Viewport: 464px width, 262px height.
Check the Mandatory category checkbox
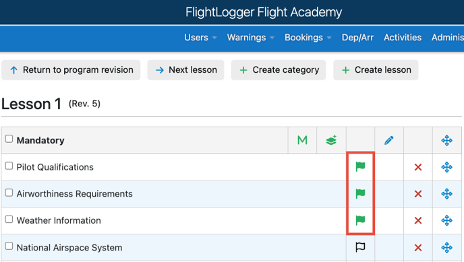(x=9, y=139)
